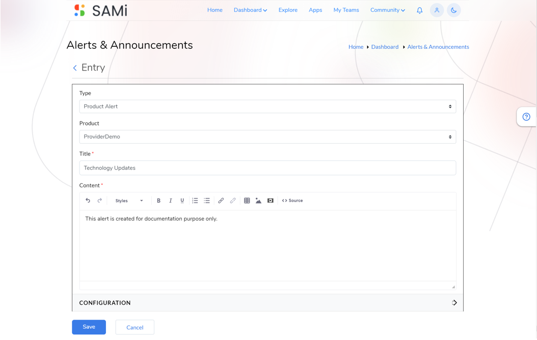Viewport: 537px width, 340px height.
Task: Switch editor to Source view
Action: click(292, 201)
